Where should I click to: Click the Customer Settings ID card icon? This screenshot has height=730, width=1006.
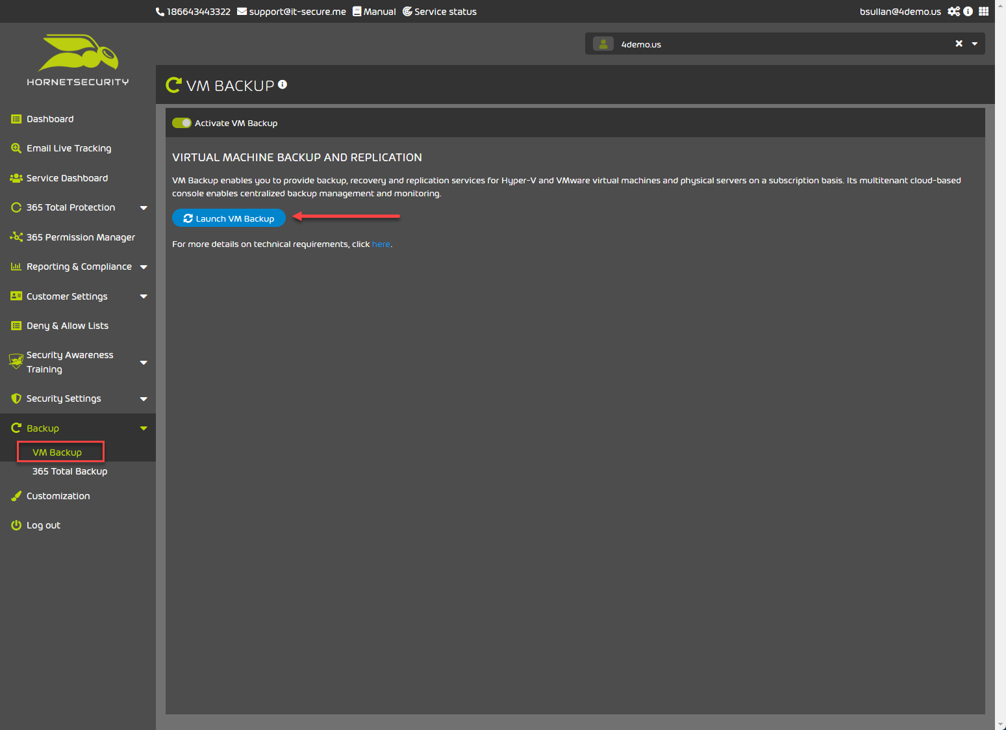(x=16, y=296)
